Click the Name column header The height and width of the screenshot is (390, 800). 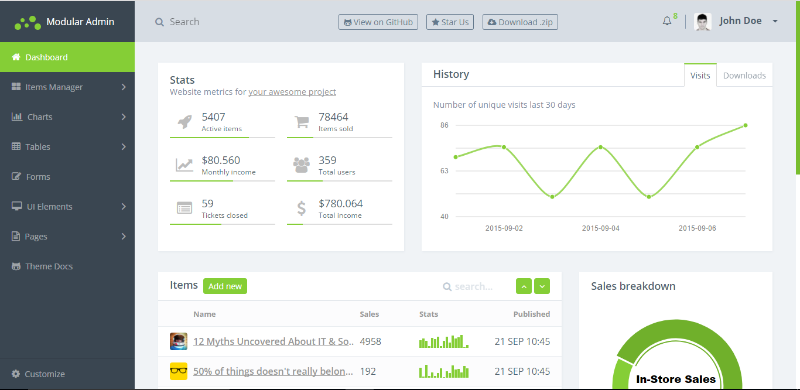(204, 314)
